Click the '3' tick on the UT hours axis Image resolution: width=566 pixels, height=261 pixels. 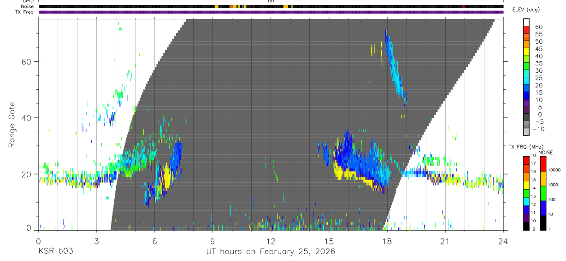pos(96,241)
